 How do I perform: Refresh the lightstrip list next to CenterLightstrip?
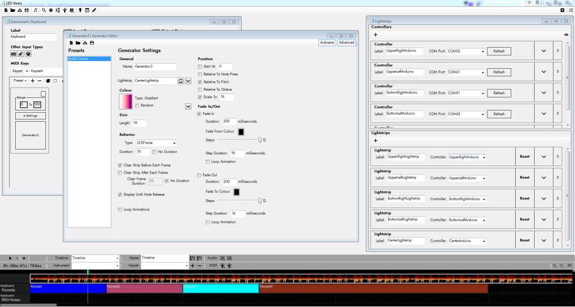pyautogui.click(x=181, y=81)
